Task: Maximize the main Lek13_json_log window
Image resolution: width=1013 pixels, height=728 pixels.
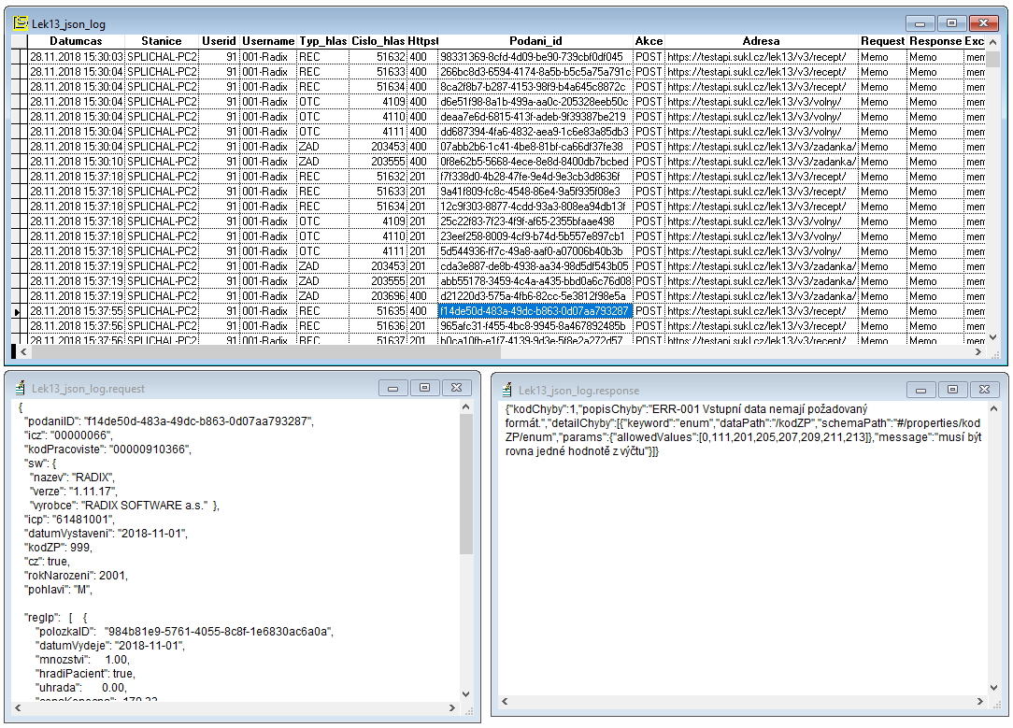Action: coord(951,23)
